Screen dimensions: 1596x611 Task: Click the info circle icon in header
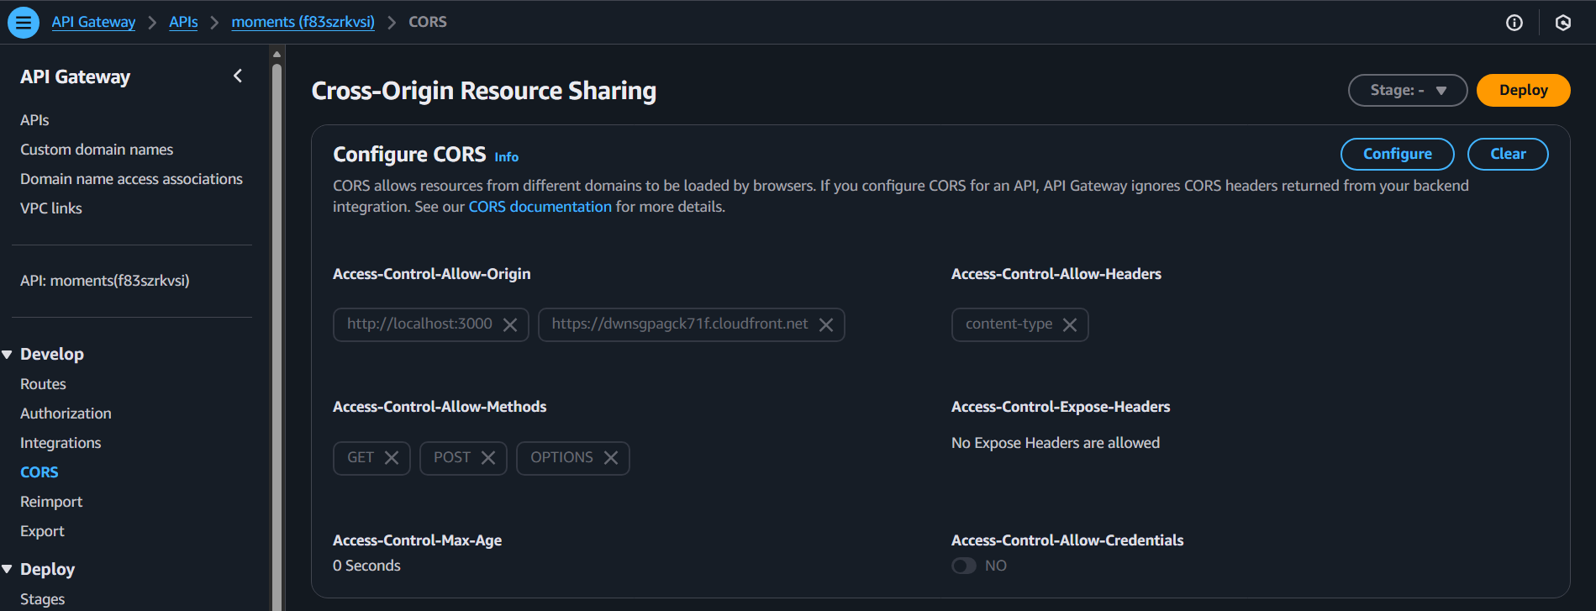pos(1514,23)
